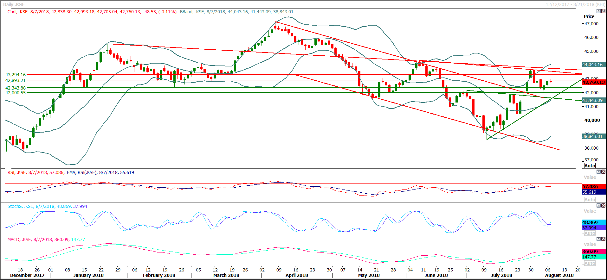Click the upper Bollinger band value 44,043.16
The image size is (607, 280).
coord(594,65)
